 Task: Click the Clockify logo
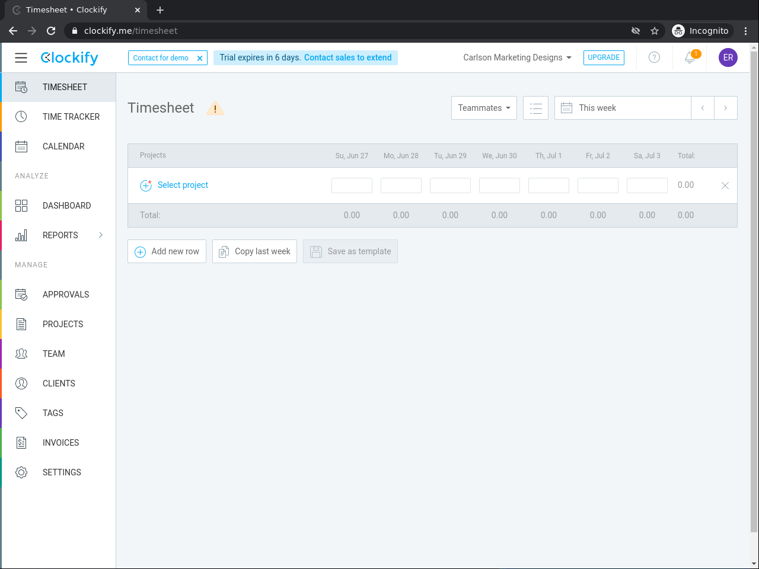[69, 57]
